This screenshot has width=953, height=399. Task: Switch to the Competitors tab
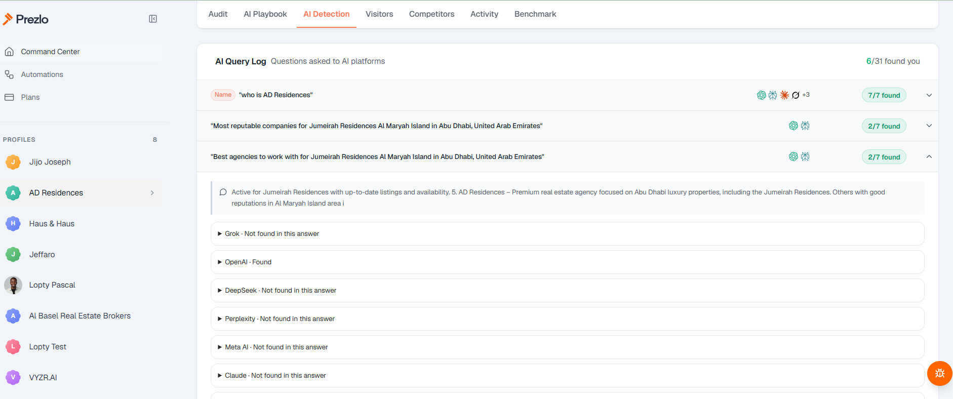432,14
